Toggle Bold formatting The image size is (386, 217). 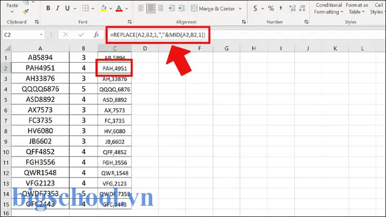(48, 8)
